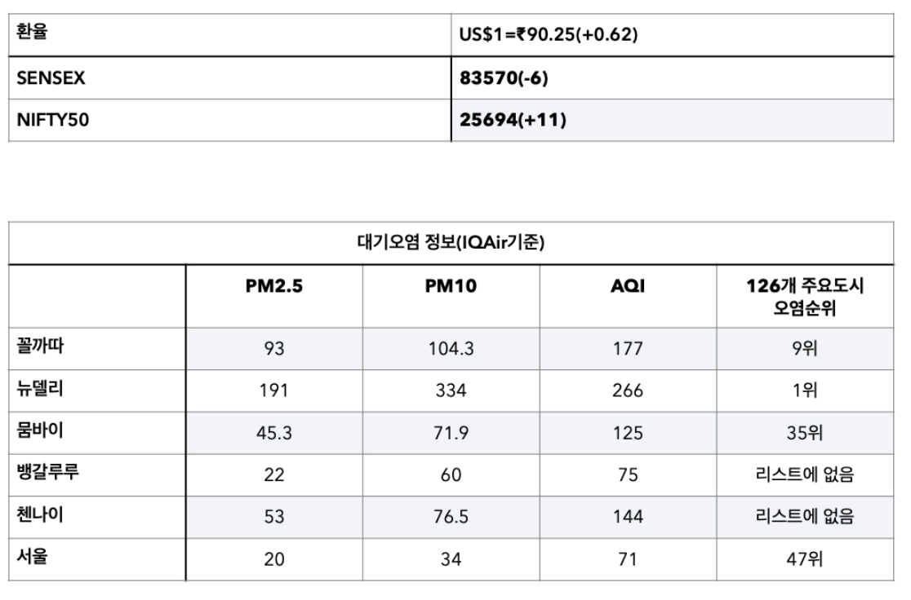Select the PM10 column header
Screen dimensions: 911x600
point(451,286)
